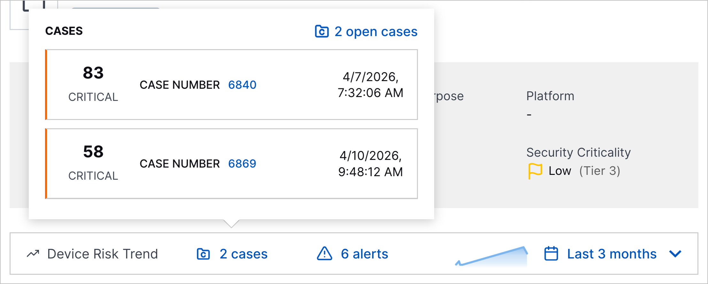The image size is (708, 284).
Task: Open the 2 cases summary
Action: (243, 254)
